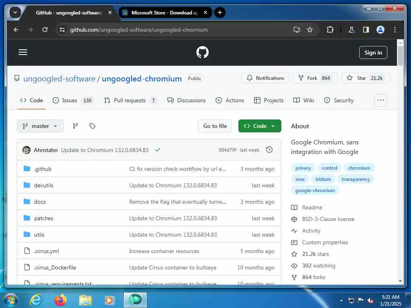This screenshot has width=411, height=308.
Task: Switch to the Microsoft Store tab
Action: coord(164,12)
